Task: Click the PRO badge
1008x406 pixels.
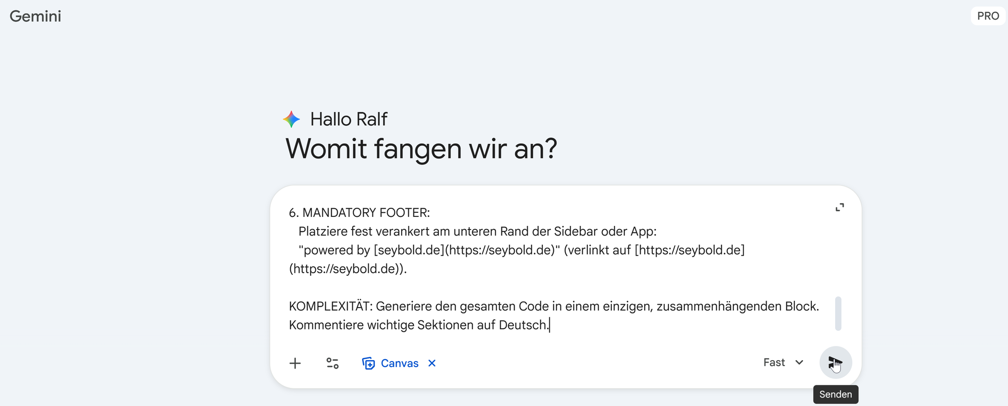Action: (x=988, y=16)
